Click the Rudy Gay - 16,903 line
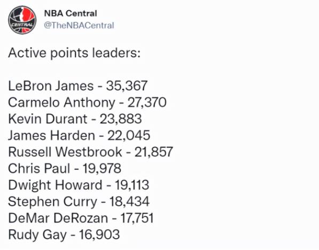 pyautogui.click(x=64, y=235)
